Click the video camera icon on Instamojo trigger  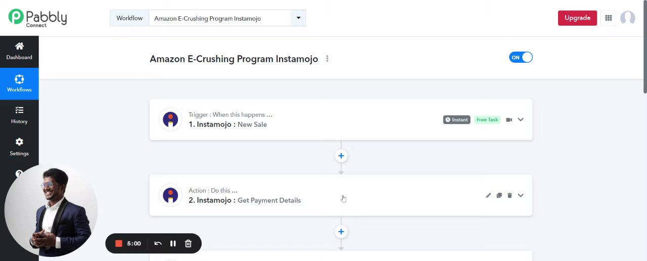[509, 120]
